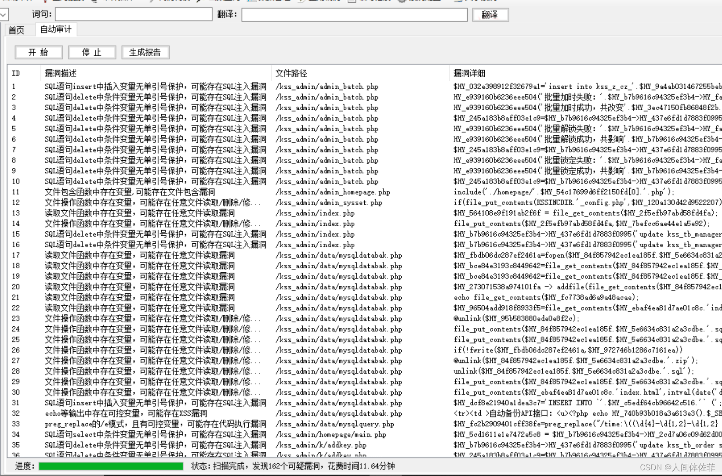The height and width of the screenshot is (476, 722).
Task: Click admin_batch.php path in row 3
Action: point(327,108)
